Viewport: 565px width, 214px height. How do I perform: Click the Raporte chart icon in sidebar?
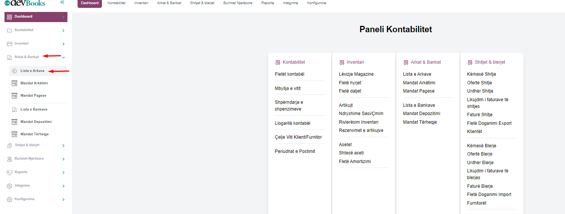click(10, 172)
